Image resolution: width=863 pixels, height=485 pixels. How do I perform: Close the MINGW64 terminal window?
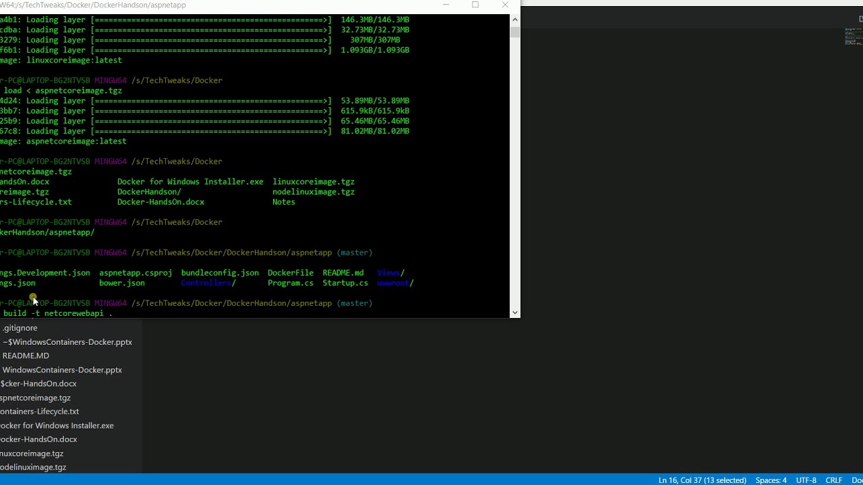click(x=505, y=5)
